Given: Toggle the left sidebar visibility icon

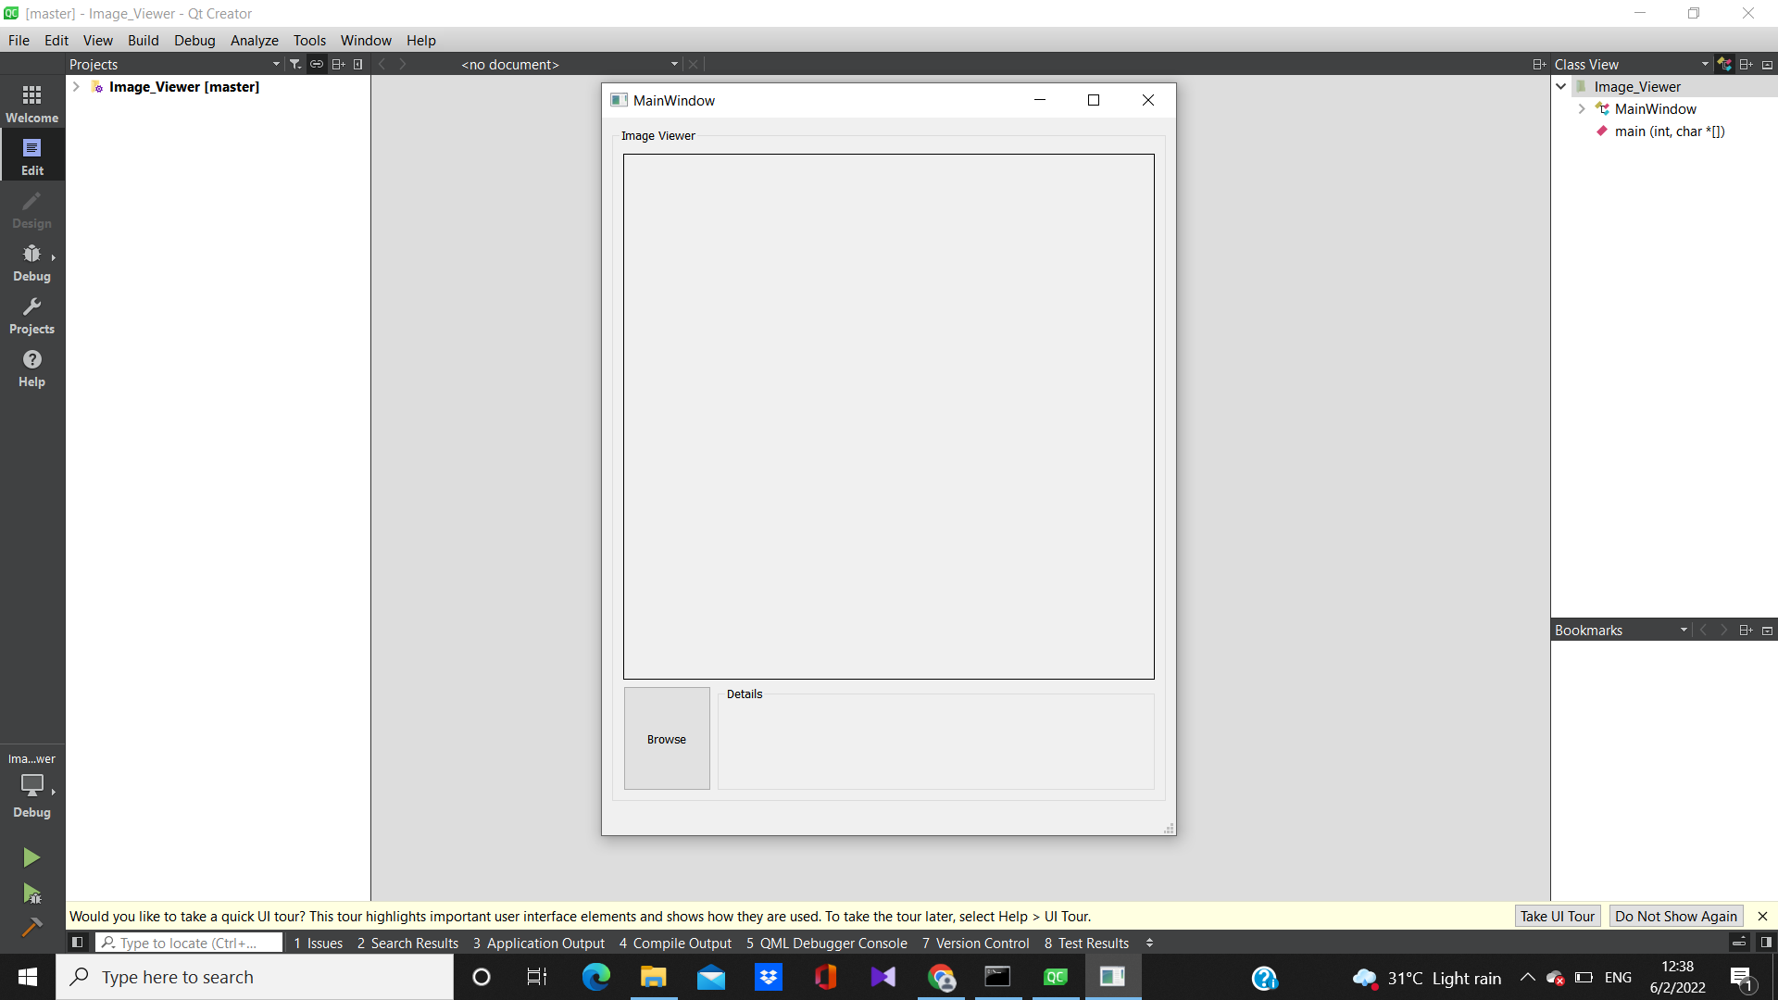Looking at the screenshot, I should (x=77, y=942).
